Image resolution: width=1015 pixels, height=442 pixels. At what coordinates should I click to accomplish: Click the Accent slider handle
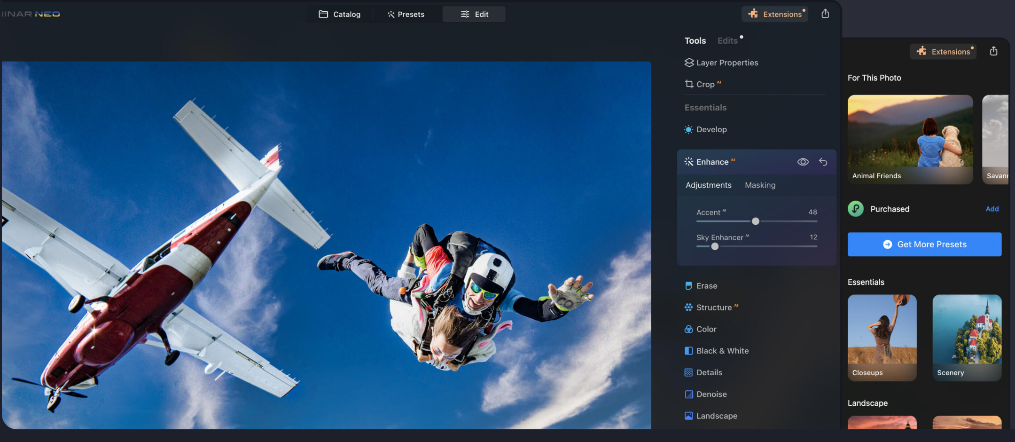pyautogui.click(x=756, y=221)
